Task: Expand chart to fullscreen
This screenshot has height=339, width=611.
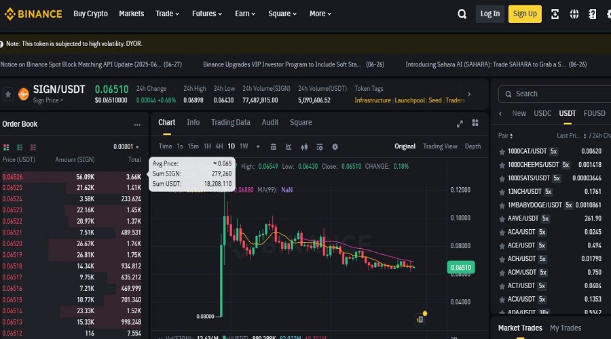Action: (x=460, y=124)
